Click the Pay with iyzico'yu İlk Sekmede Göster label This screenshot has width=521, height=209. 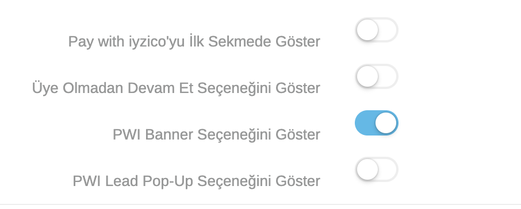[194, 42]
